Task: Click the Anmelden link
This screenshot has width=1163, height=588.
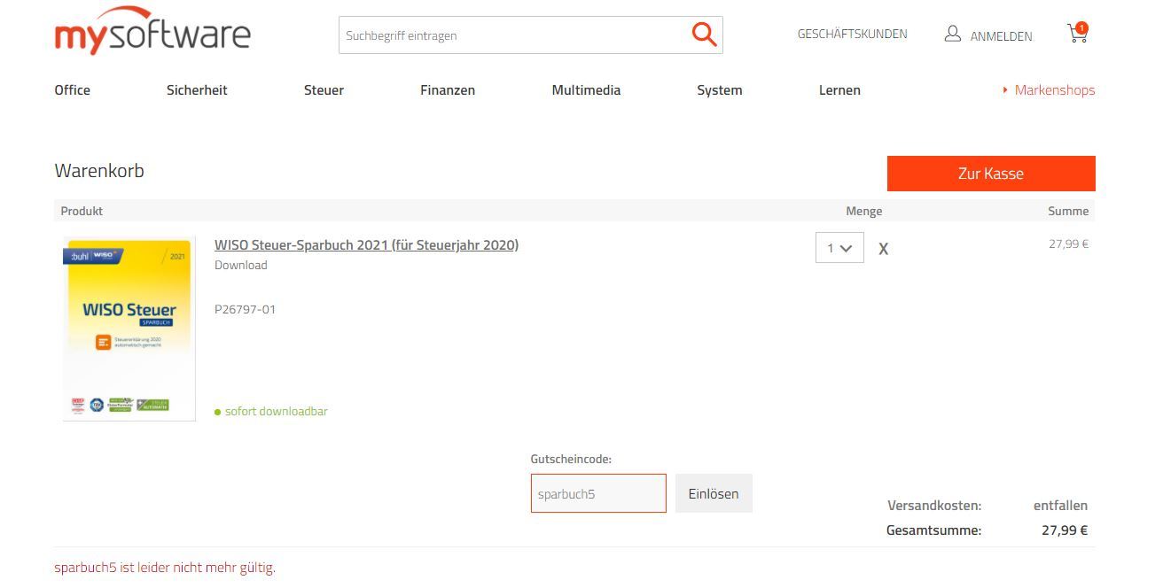Action: [1001, 36]
